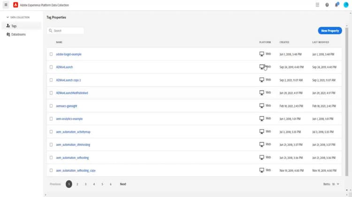The image size is (352, 197).
Task: Open the user profile avatar
Action: point(345,5)
